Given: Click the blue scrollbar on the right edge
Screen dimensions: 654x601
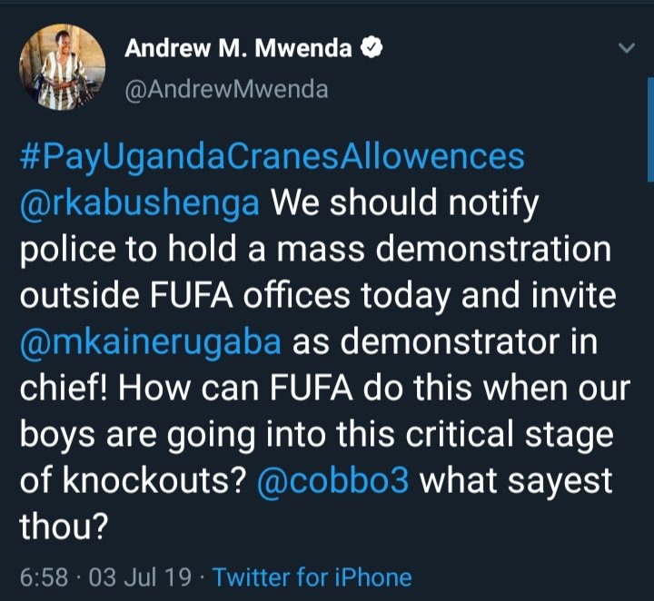Looking at the screenshot, I should [x=650, y=129].
